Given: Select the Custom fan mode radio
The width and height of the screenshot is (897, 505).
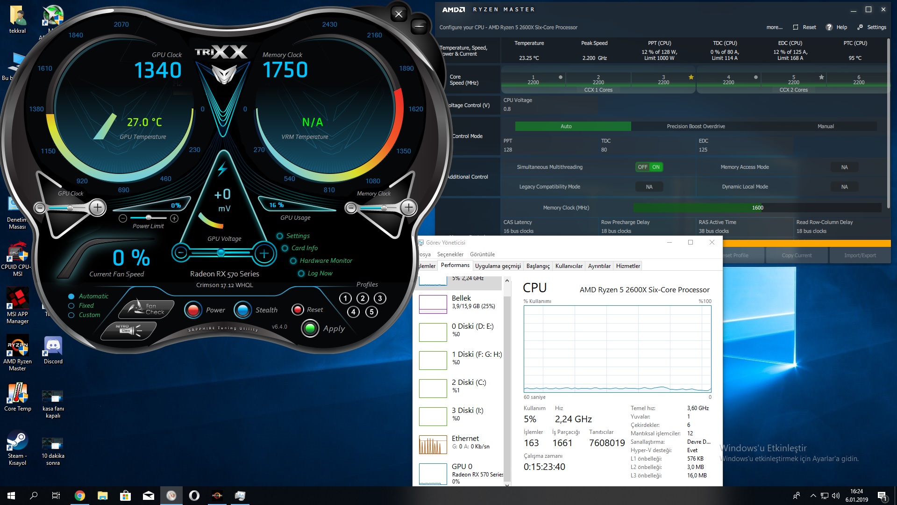Looking at the screenshot, I should [71, 315].
